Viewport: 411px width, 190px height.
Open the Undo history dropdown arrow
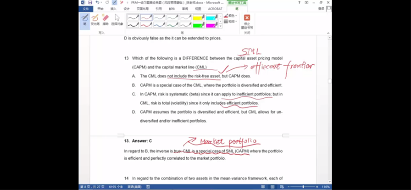tap(101, 2)
